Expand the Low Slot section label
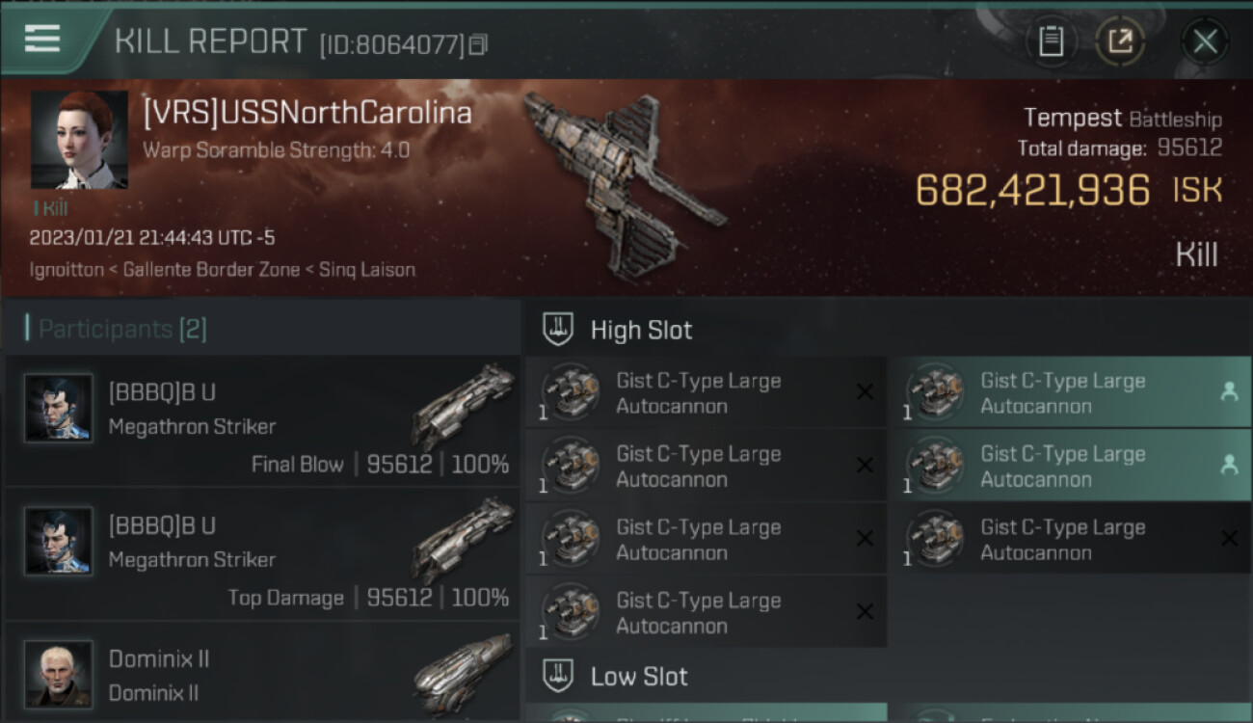 639,676
